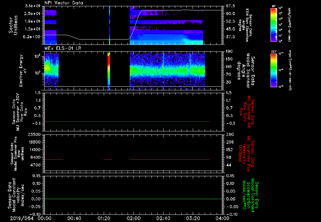Click the 02:40 time axis label

tap(163, 218)
